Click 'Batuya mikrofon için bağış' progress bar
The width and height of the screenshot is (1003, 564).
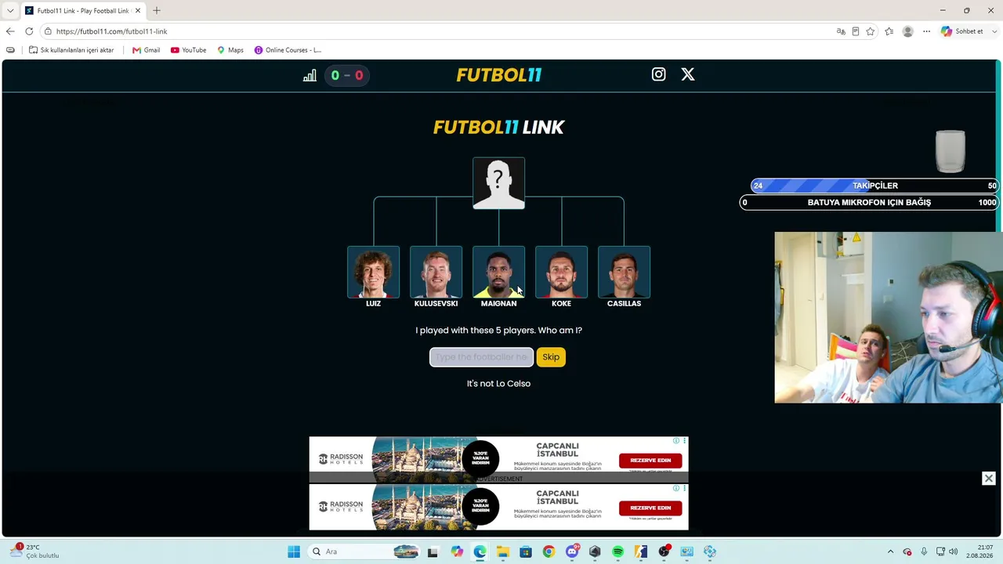coord(869,202)
